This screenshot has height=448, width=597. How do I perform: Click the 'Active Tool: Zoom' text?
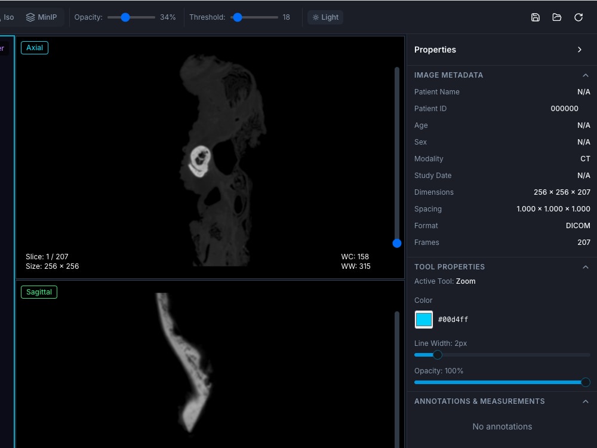445,281
